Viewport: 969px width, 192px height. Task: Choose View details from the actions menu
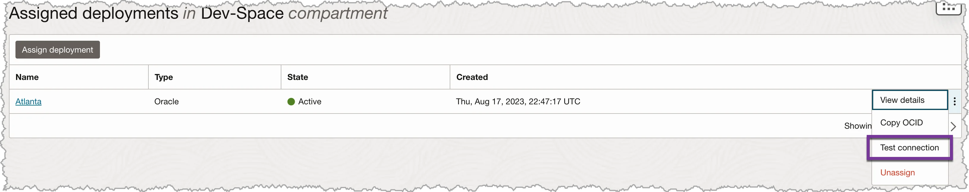point(910,100)
